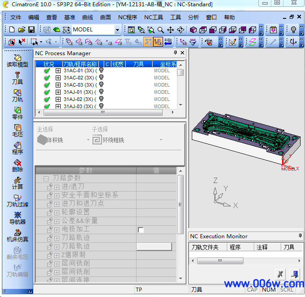Open the 文件 menu
The height and width of the screenshot is (297, 305).
pos(16,17)
